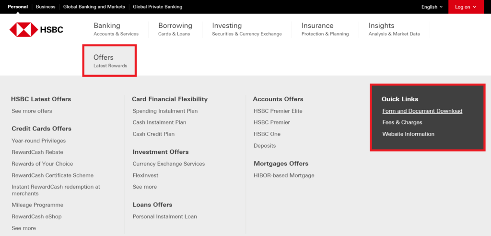The image size is (491, 236).
Task: Click Investment Offers heading
Action: pos(161,152)
